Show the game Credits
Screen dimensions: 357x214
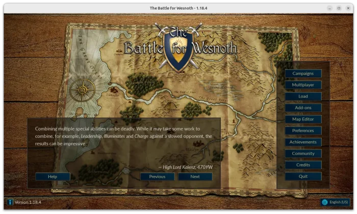tap(303, 165)
